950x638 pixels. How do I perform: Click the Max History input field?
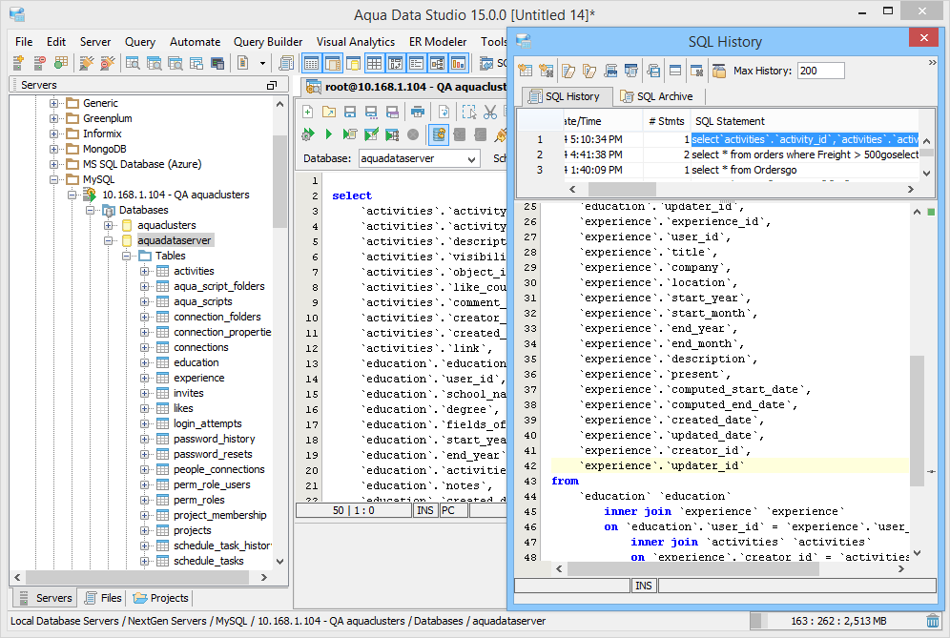[820, 71]
